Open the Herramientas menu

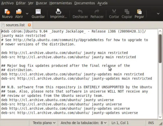(x=61, y=3)
